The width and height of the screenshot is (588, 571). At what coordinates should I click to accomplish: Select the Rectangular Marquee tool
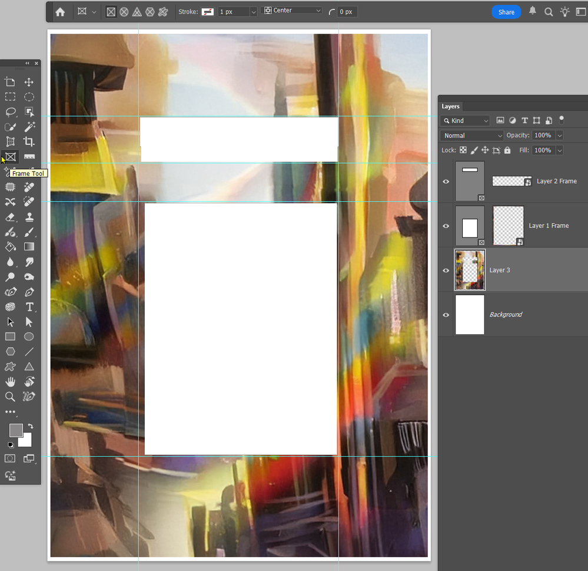pos(10,97)
